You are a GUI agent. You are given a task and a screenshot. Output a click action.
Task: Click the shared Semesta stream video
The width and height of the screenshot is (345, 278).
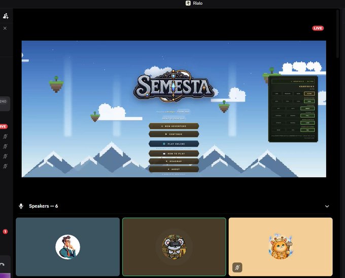pos(174,109)
